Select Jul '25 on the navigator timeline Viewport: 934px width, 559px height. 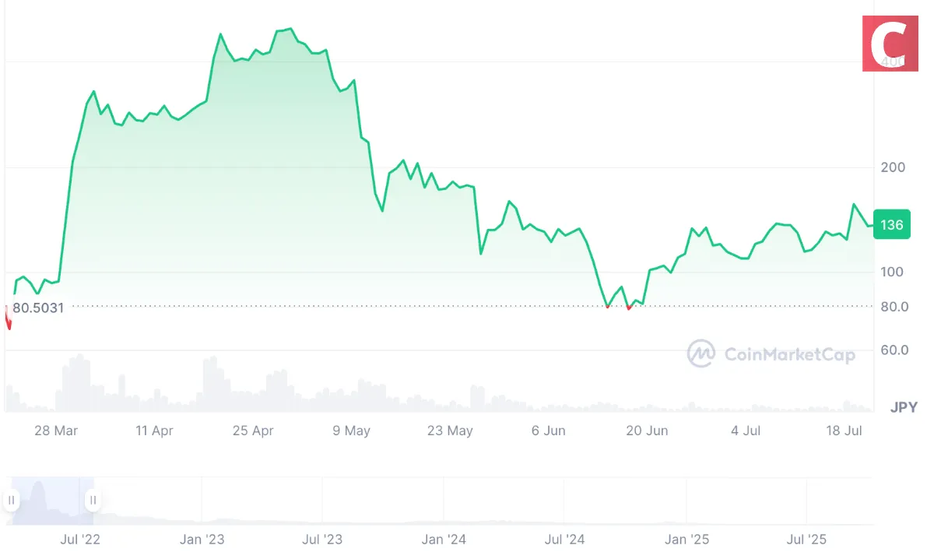click(x=807, y=539)
